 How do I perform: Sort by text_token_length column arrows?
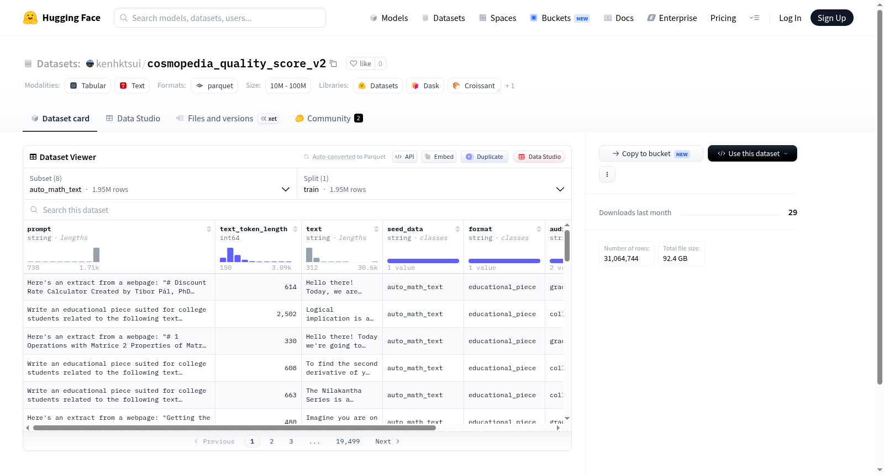pos(295,229)
